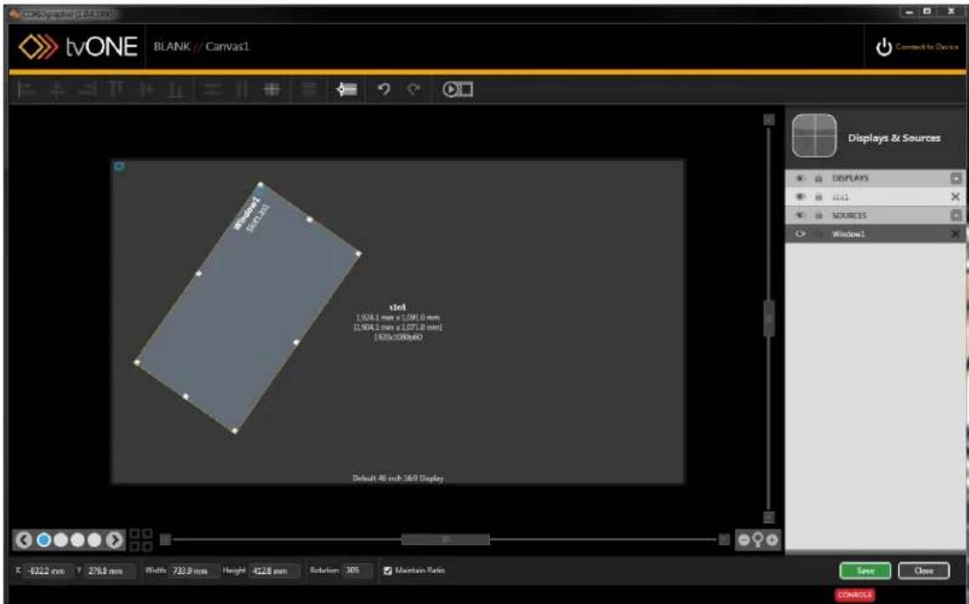Click the Y position input field
Image resolution: width=969 pixels, height=604 pixels.
[x=109, y=570]
